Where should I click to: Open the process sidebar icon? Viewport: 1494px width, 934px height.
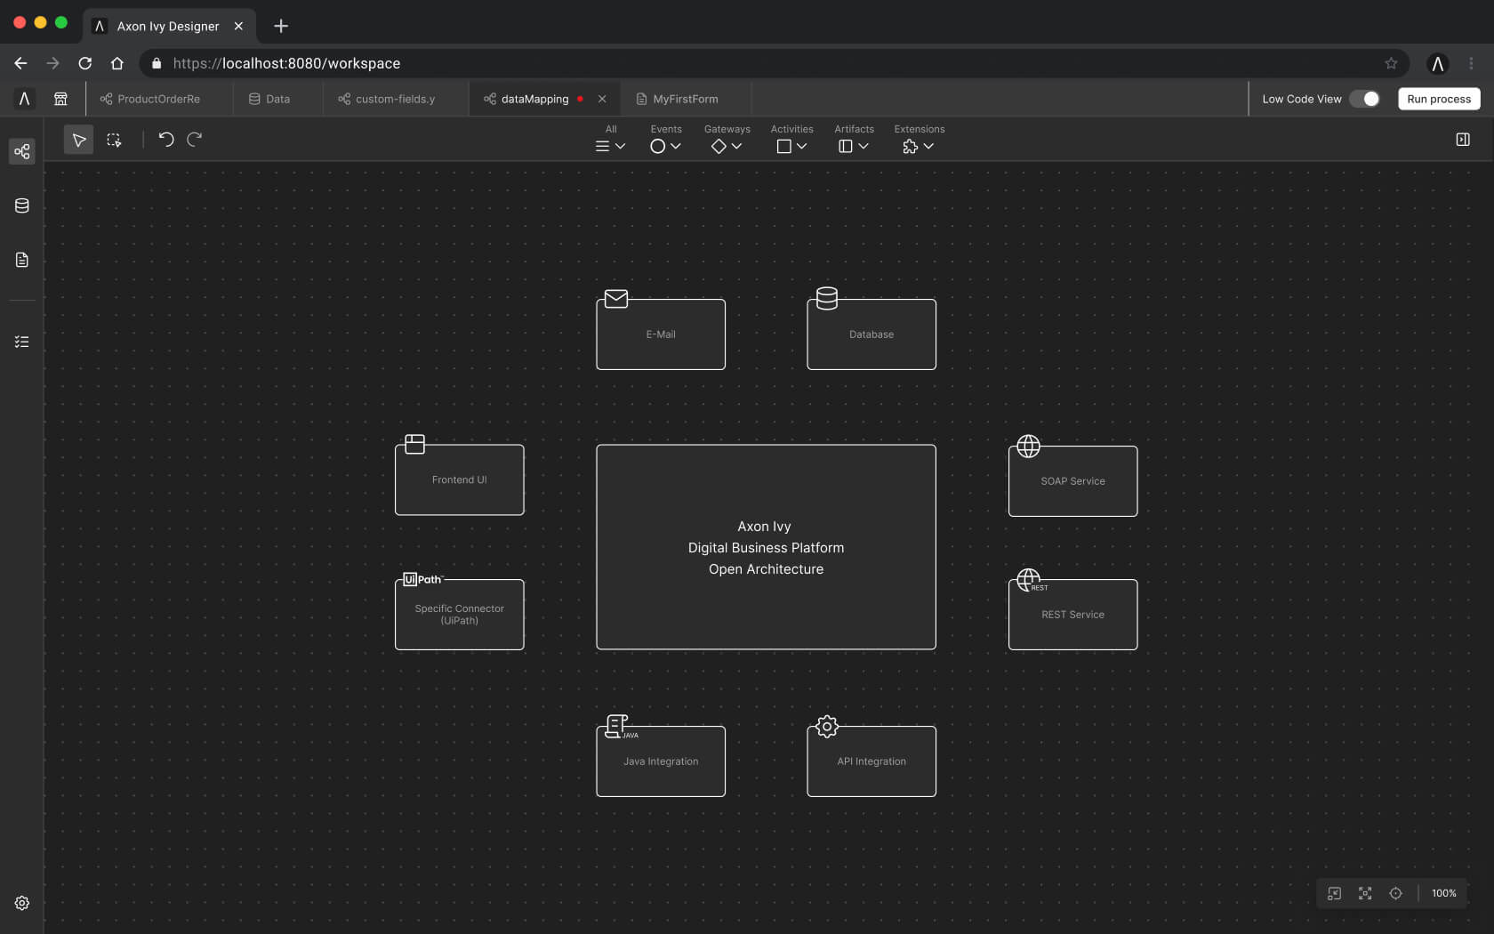tap(22, 151)
